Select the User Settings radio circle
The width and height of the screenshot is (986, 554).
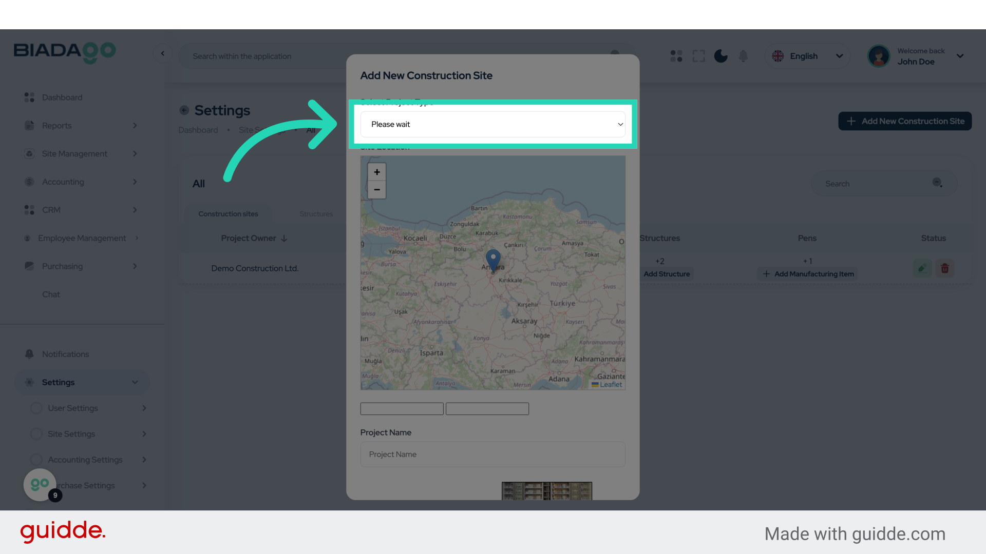(x=36, y=408)
